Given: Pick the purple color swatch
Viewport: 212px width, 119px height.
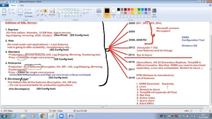Looking at the screenshot, I should coord(149,10).
